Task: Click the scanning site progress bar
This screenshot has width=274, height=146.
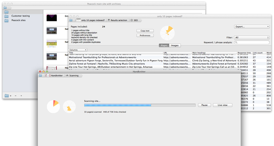Action: (x=139, y=105)
